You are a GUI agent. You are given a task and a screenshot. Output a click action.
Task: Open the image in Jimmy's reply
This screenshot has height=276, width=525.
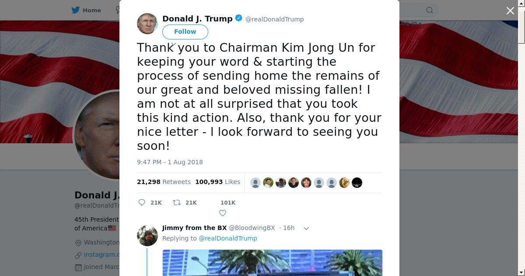(272, 263)
